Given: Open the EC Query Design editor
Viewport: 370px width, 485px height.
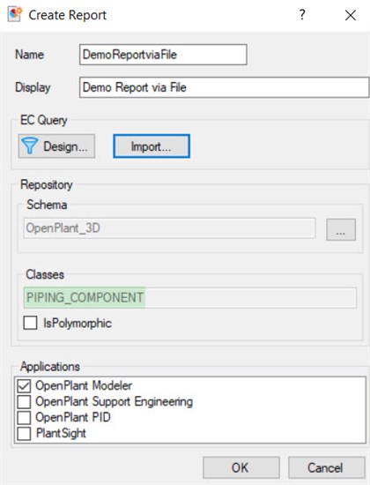Looking at the screenshot, I should tap(56, 146).
